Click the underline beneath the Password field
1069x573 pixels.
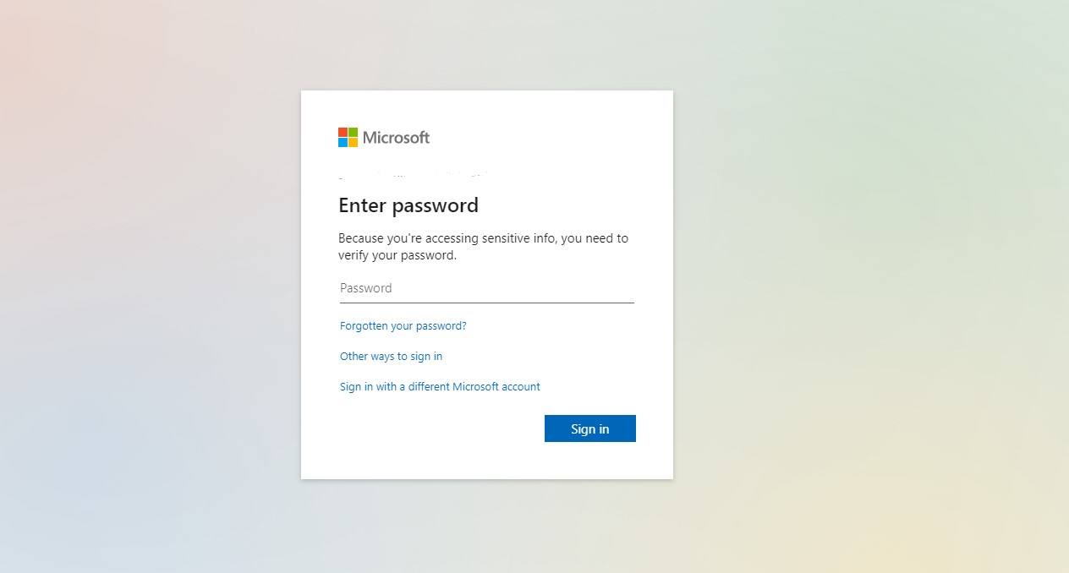(x=486, y=302)
